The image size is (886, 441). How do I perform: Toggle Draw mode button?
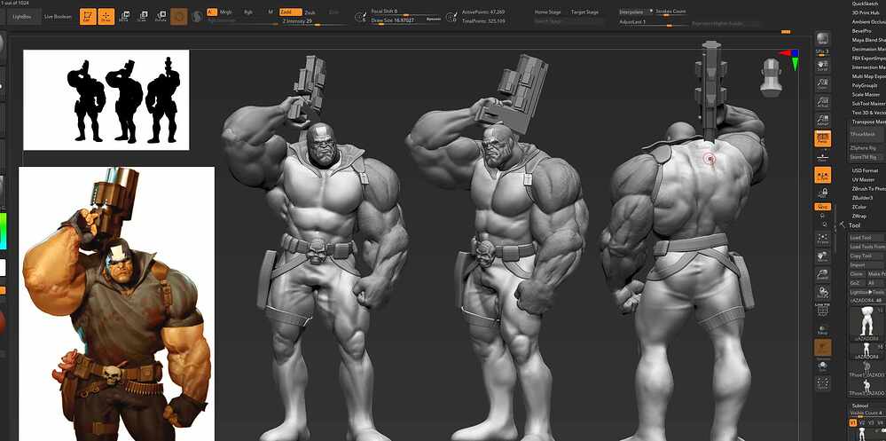click(106, 16)
